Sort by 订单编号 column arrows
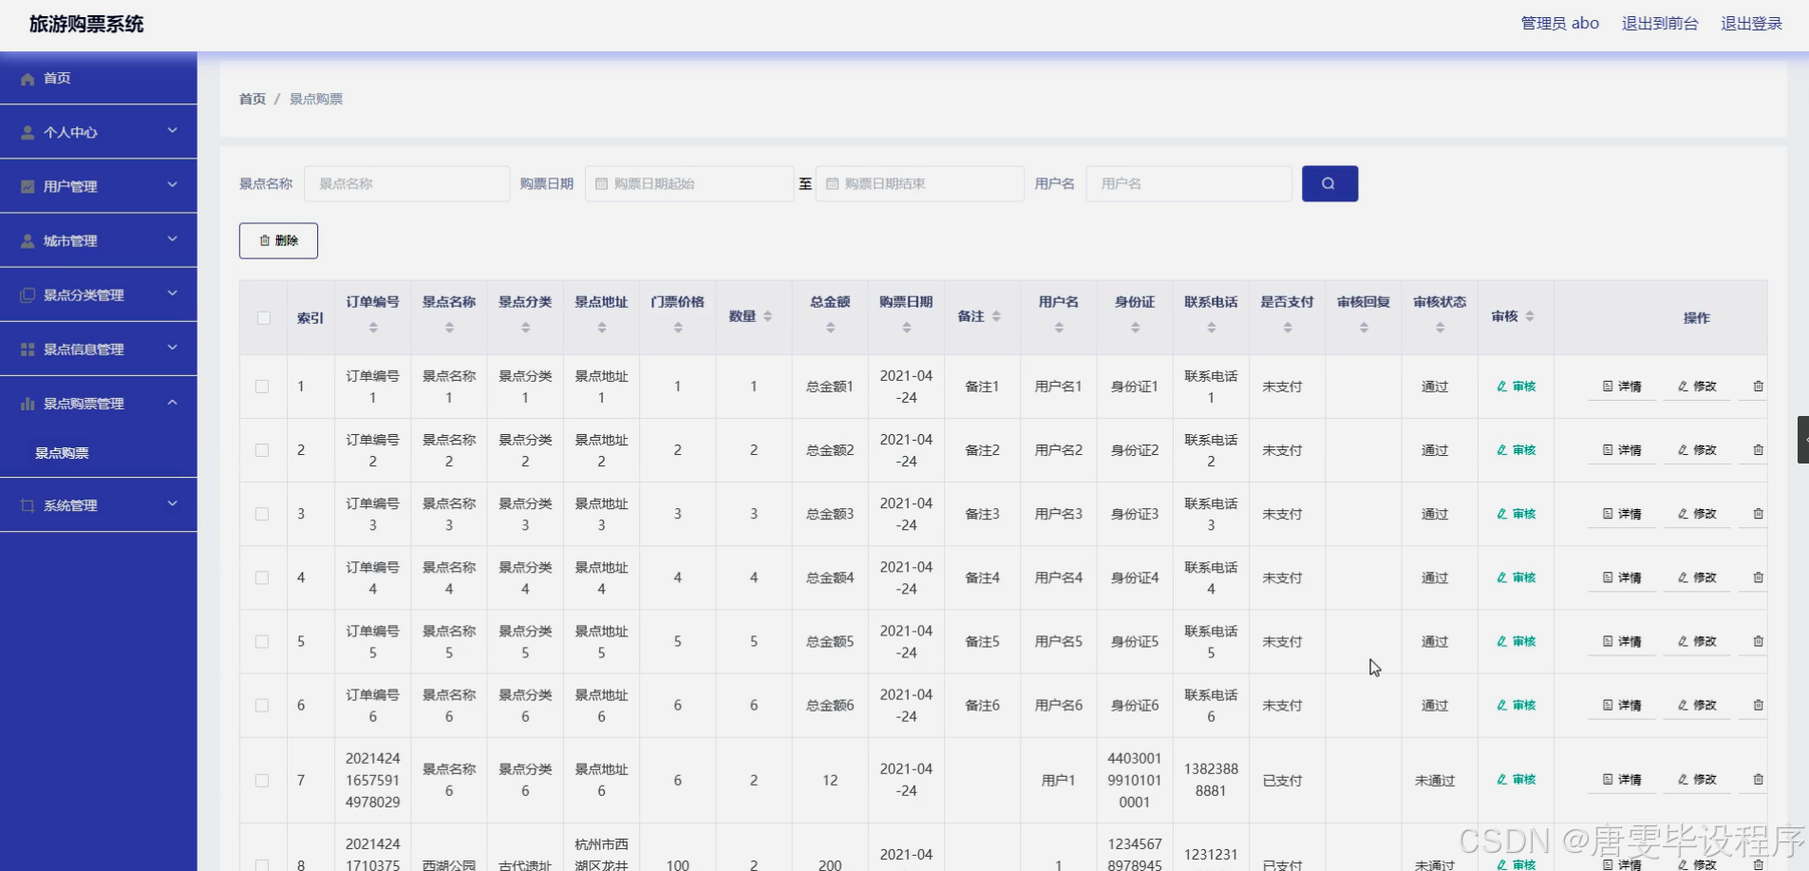1809x871 pixels. click(x=373, y=328)
